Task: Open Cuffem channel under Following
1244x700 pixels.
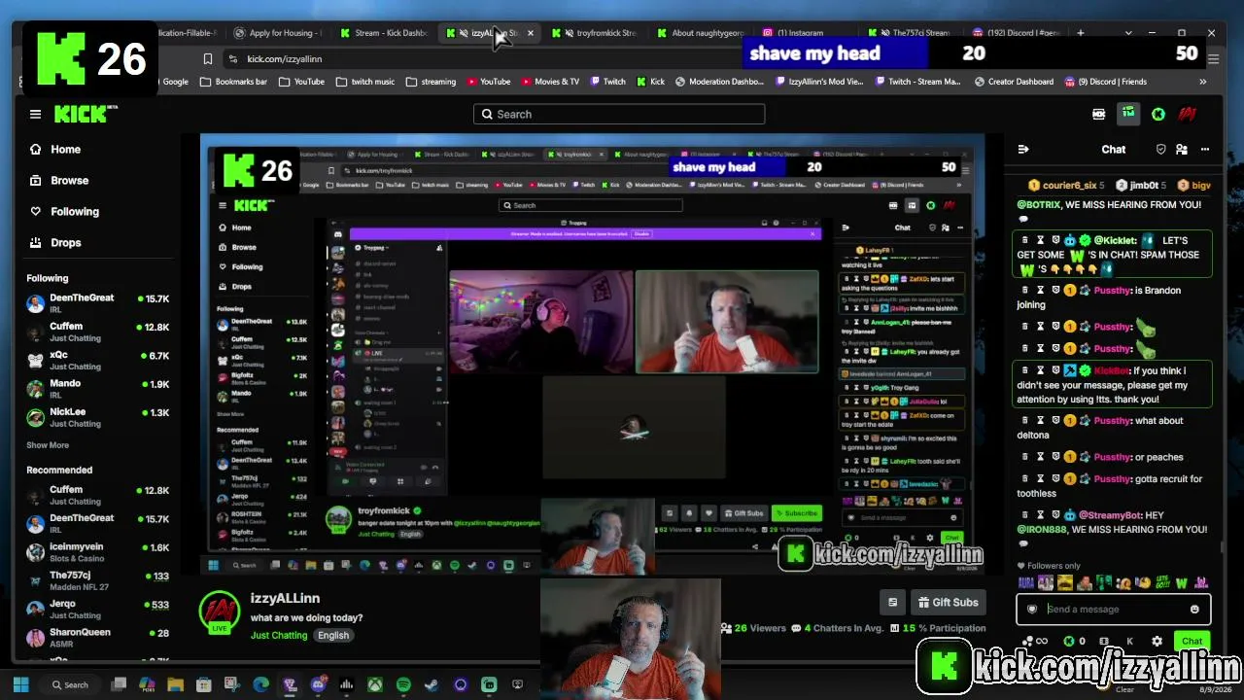Action: [97, 332]
